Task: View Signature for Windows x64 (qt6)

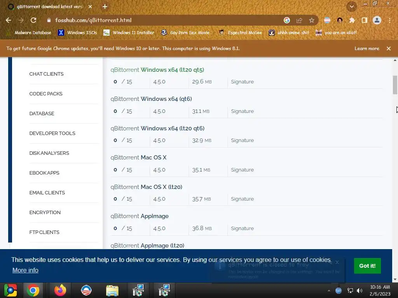Action: [242, 111]
